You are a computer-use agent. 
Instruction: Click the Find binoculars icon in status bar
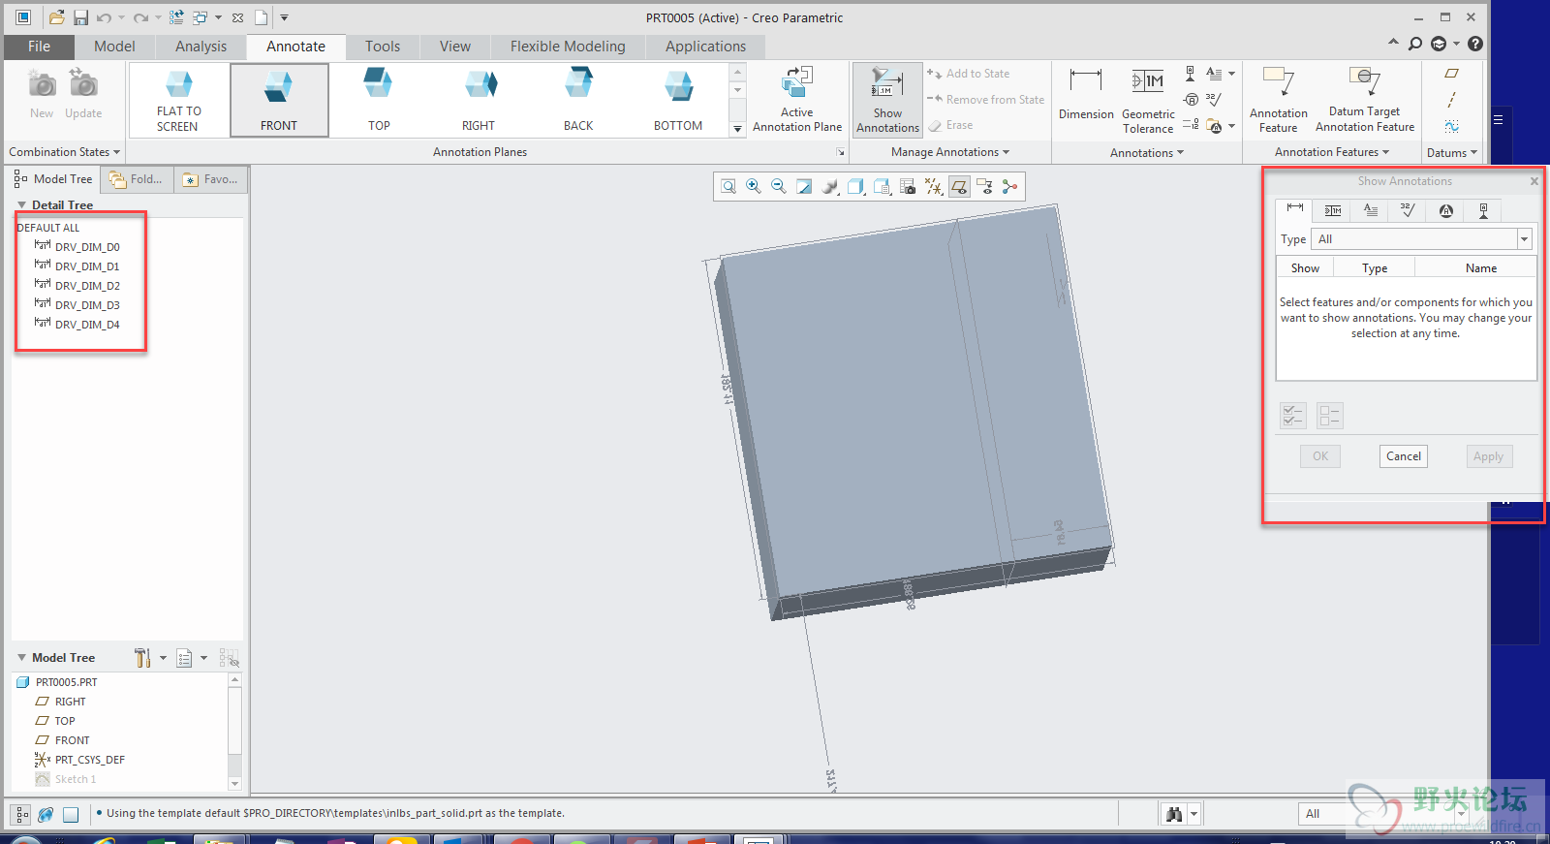(x=1174, y=814)
